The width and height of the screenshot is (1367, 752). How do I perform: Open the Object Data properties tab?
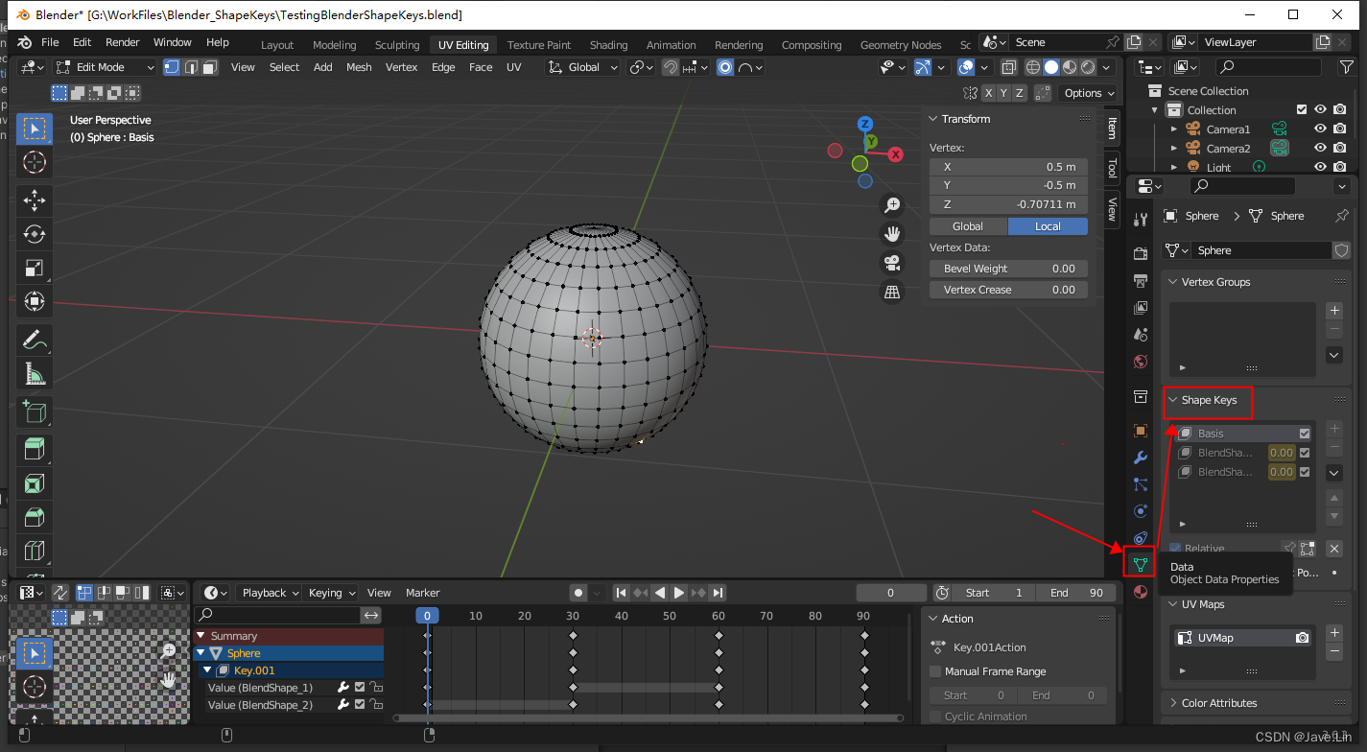click(x=1141, y=564)
